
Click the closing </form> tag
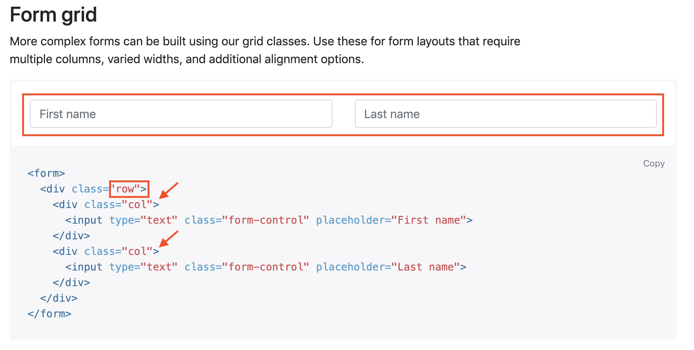coord(49,314)
